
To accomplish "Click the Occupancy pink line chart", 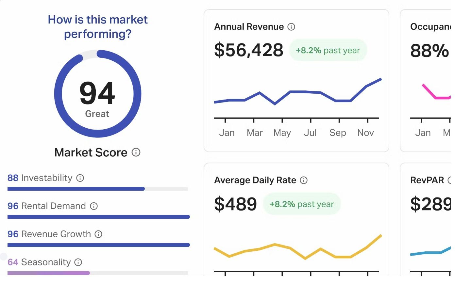I will click(x=436, y=91).
